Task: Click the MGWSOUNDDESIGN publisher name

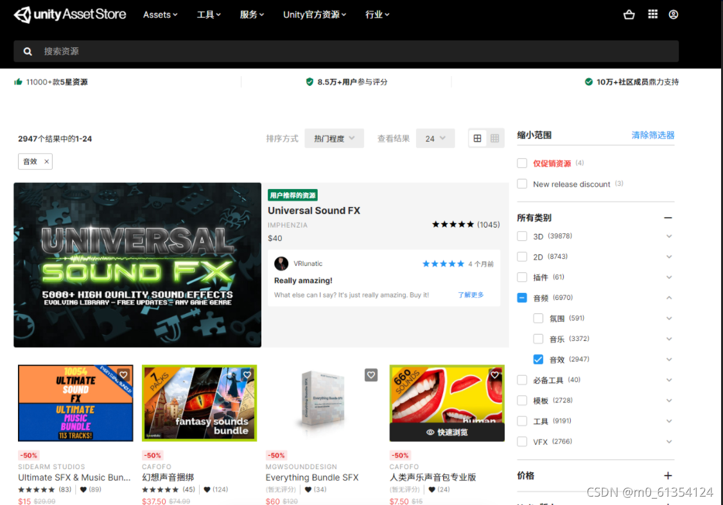Action: (302, 467)
